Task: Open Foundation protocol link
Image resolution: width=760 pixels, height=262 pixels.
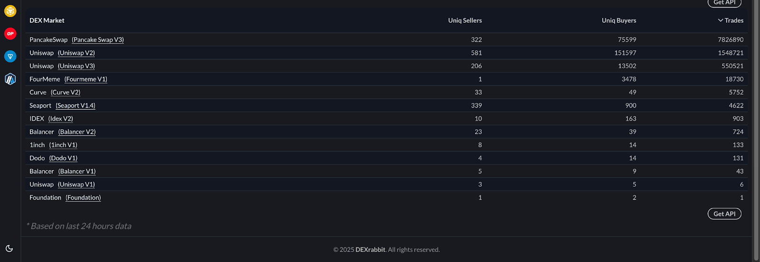Action: click(83, 198)
